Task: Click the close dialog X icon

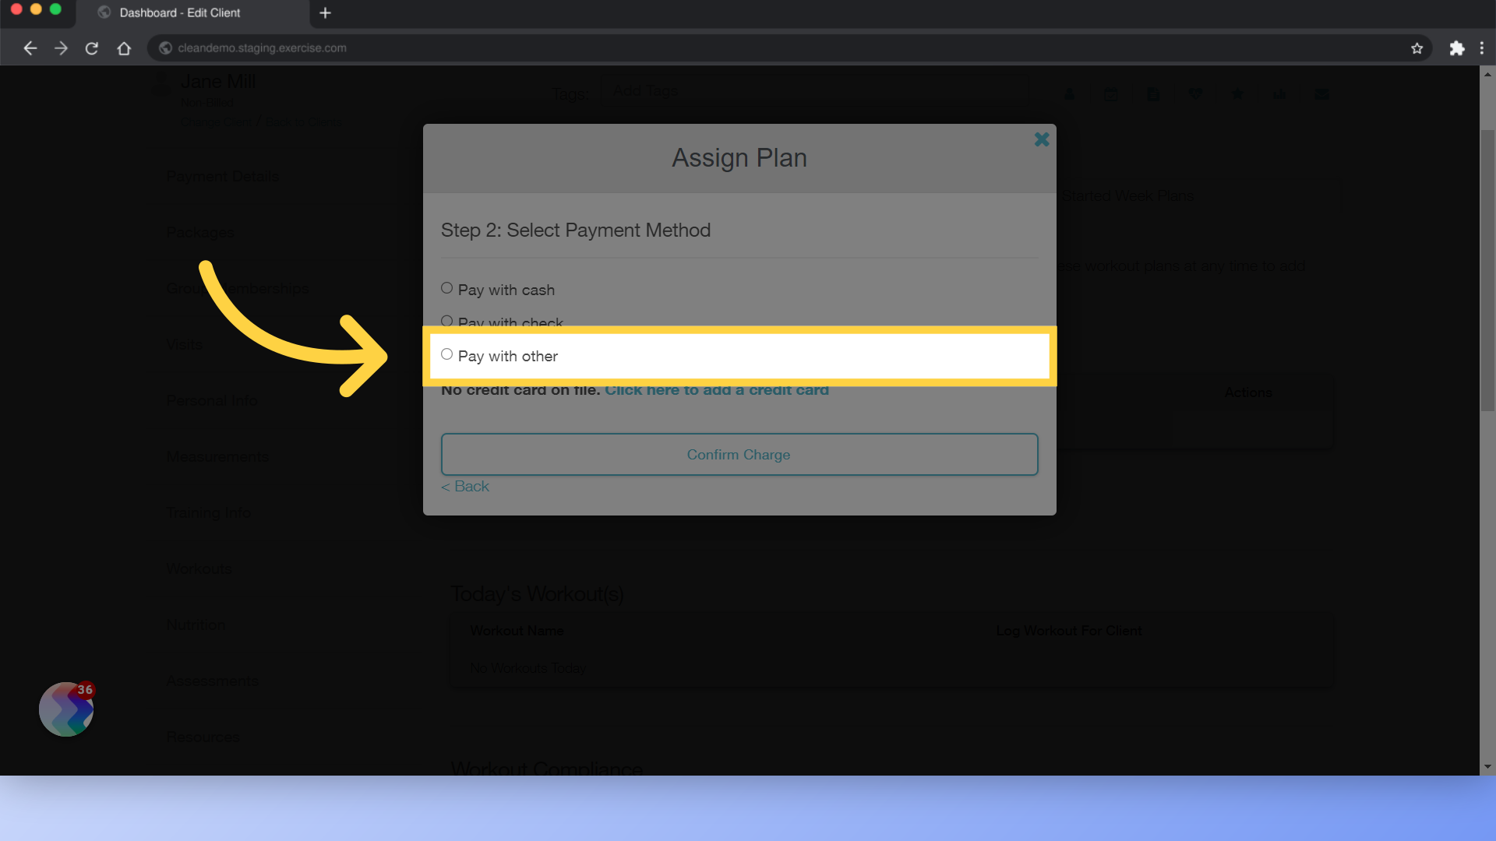Action: [x=1041, y=139]
